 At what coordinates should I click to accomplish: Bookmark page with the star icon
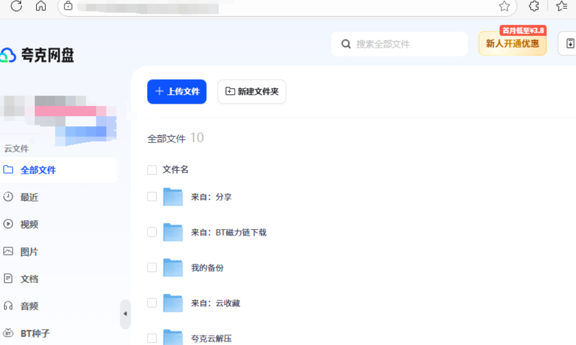tap(504, 6)
